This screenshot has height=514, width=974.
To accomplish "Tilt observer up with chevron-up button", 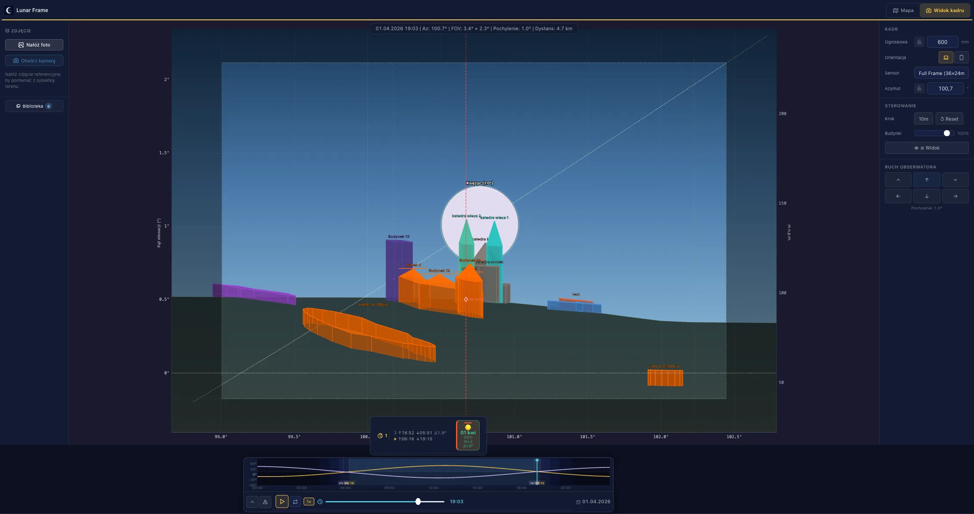I will [x=898, y=180].
